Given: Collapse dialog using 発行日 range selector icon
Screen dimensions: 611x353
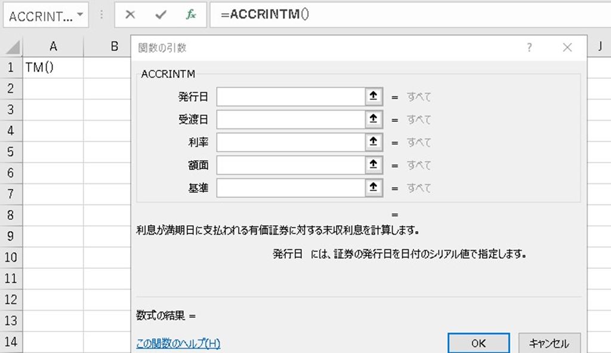Looking at the screenshot, I should pyautogui.click(x=374, y=97).
